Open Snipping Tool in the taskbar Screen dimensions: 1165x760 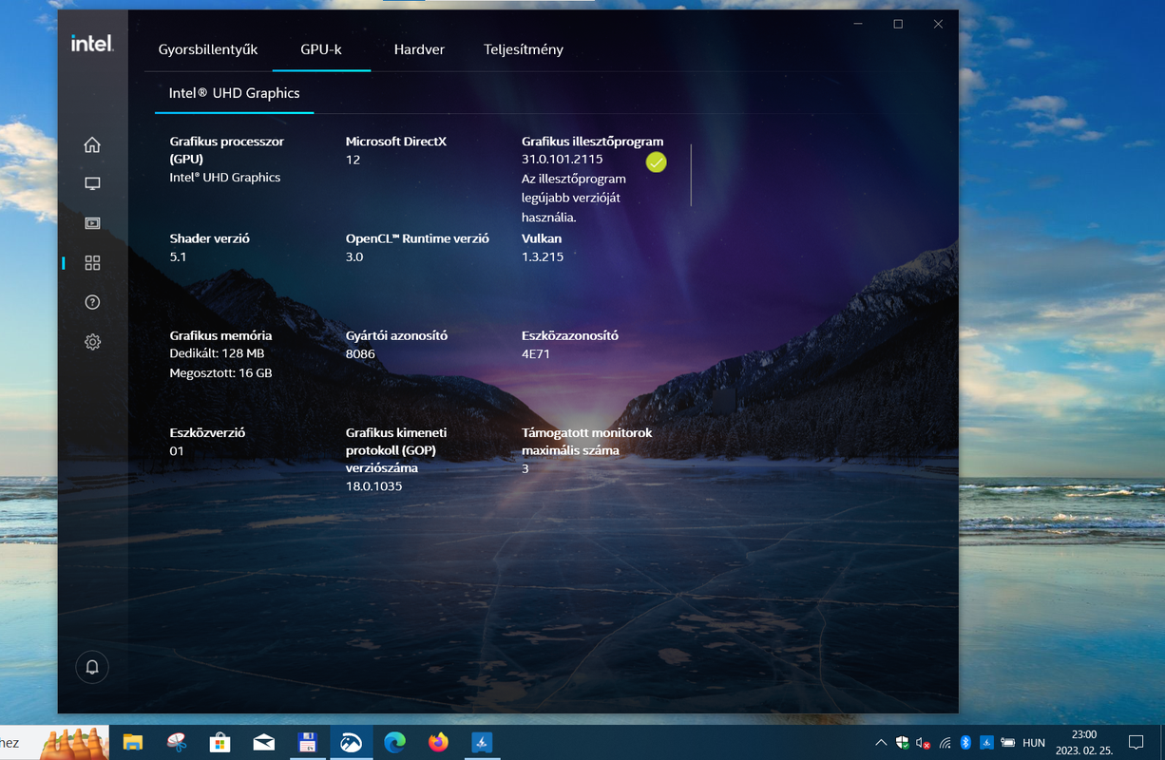click(176, 742)
